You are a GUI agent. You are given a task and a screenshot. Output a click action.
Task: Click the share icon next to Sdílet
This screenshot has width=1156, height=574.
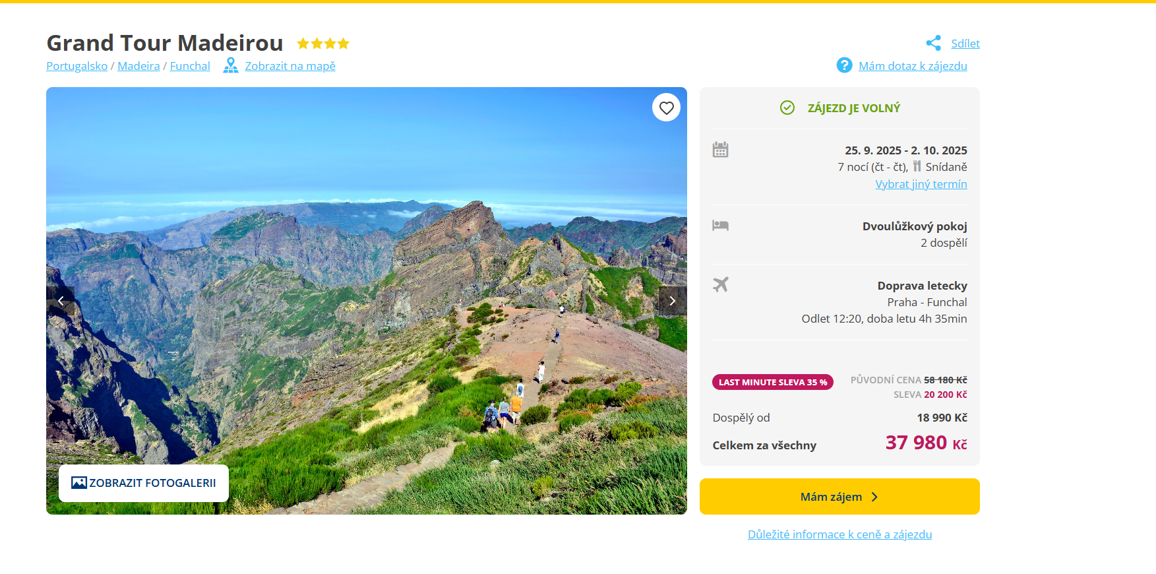click(x=933, y=44)
